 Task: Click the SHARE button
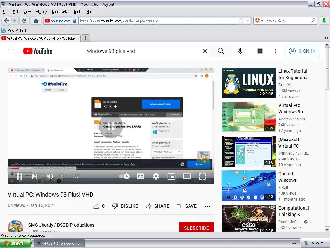(x=157, y=206)
